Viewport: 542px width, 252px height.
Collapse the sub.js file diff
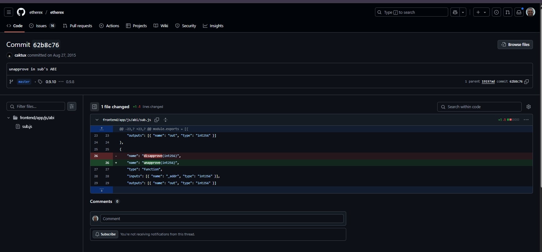point(97,120)
